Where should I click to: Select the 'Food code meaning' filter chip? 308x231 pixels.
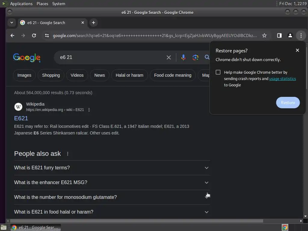tap(173, 75)
